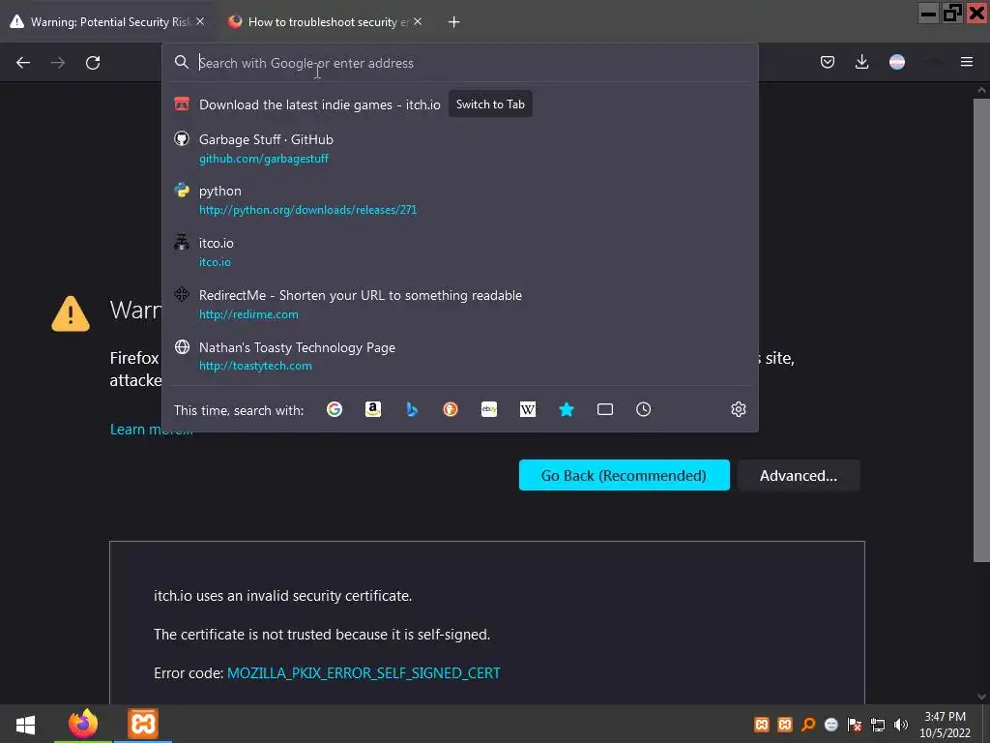This screenshot has height=743, width=990.
Task: Search this time with Wikipedia icon
Action: (x=528, y=409)
